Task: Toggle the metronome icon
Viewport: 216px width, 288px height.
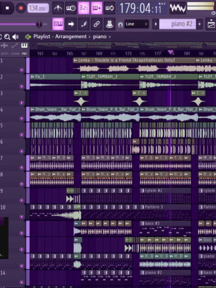Action: (x=58, y=8)
